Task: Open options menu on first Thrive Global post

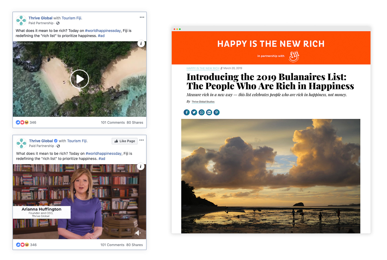Action: 142,17
